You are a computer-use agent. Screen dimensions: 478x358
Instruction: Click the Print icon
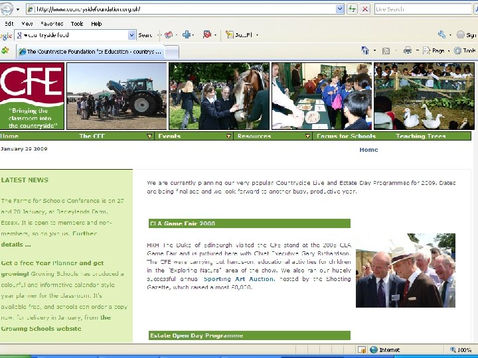pyautogui.click(x=408, y=50)
